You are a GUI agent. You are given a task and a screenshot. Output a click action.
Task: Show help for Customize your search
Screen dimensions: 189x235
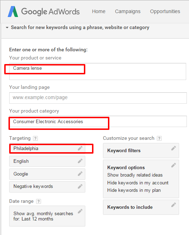159,138
